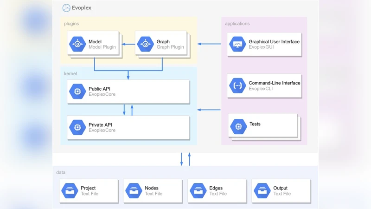
Task: Select the Project text file icon
Action: click(70, 191)
